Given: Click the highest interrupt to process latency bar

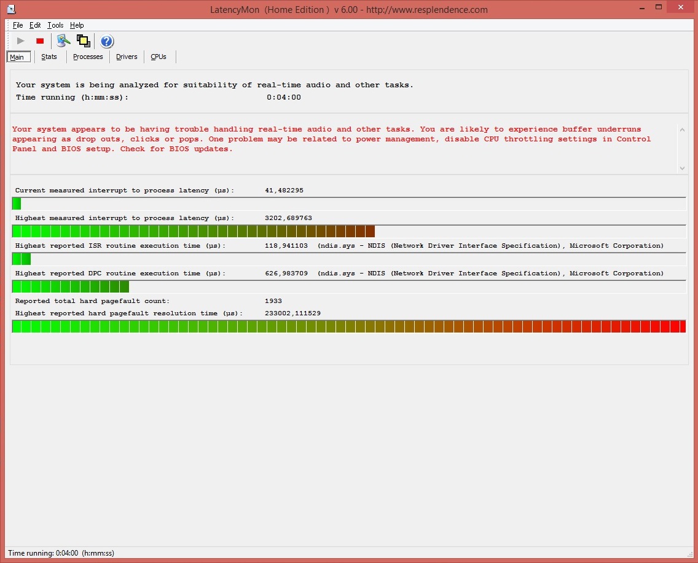Looking at the screenshot, I should 349,231.
